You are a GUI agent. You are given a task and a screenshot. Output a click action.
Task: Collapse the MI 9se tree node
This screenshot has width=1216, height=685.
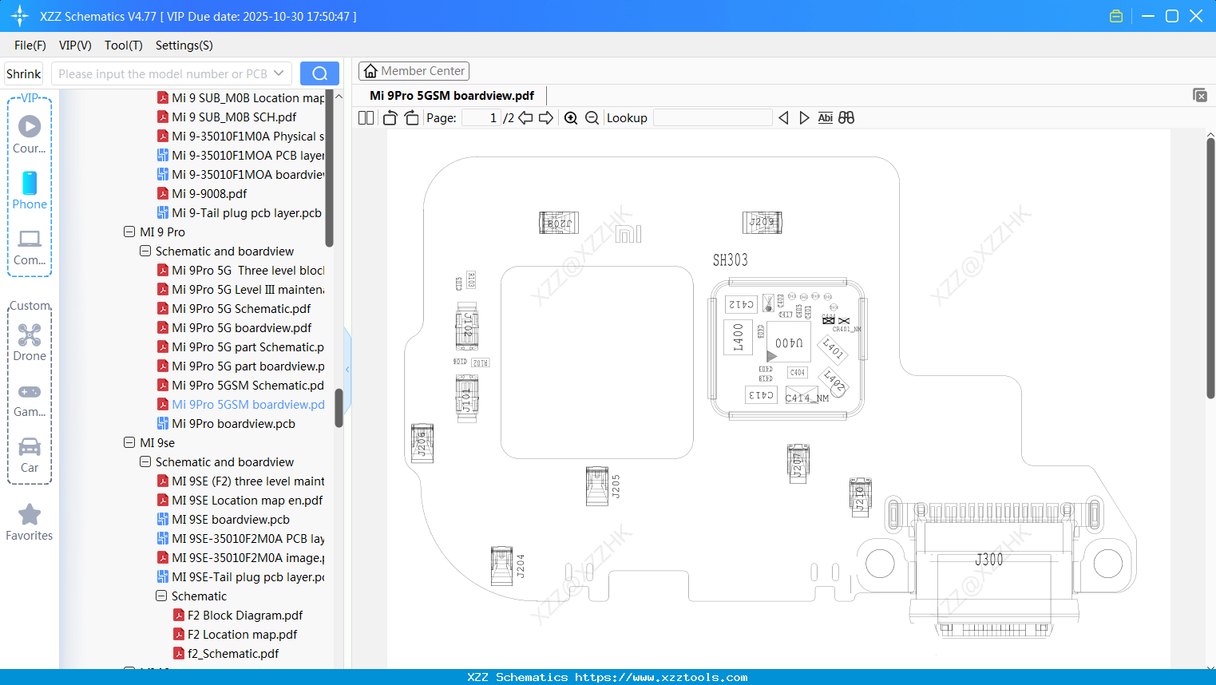pos(129,442)
